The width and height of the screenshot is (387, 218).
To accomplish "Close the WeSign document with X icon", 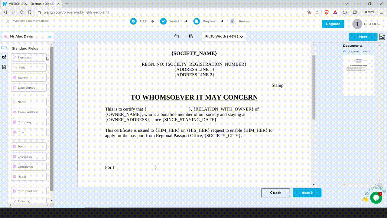I will [x=8, y=21].
